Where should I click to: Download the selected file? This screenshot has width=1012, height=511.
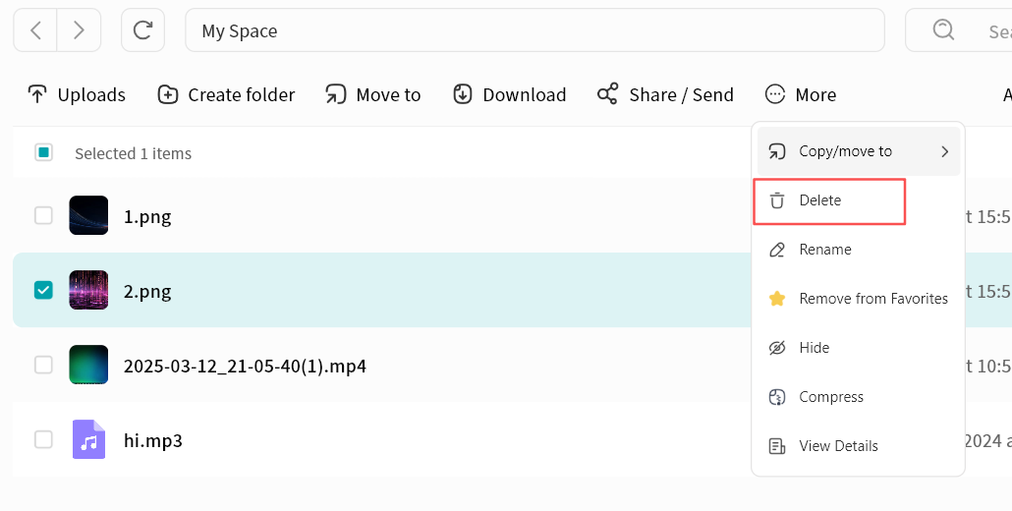coord(509,94)
